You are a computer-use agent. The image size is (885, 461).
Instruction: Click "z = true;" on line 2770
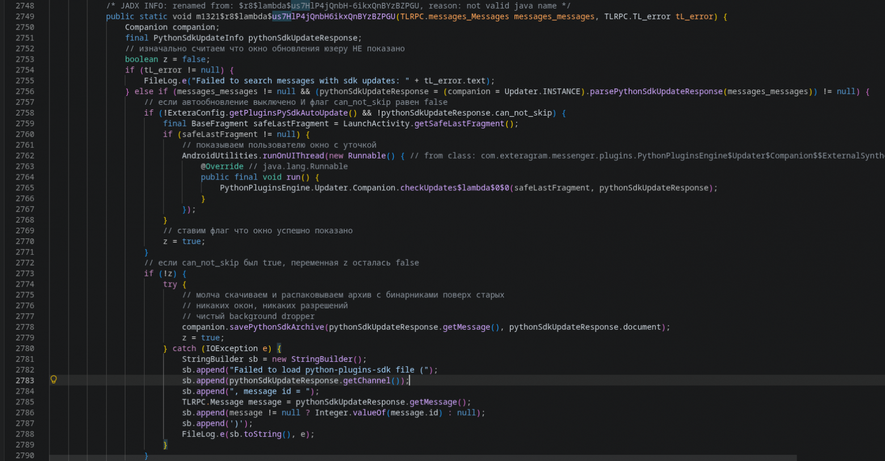184,241
